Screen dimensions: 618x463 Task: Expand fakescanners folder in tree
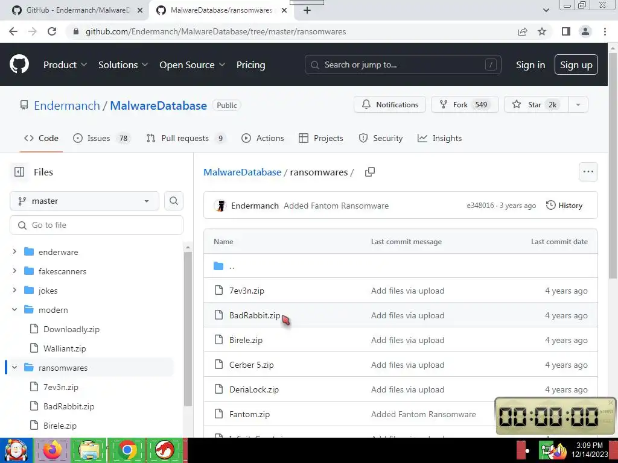point(14,271)
